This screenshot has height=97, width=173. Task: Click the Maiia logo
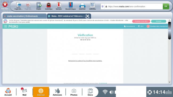pos(13,26)
